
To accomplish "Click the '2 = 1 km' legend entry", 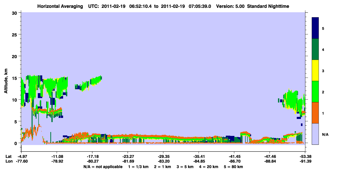I will click(x=162, y=166).
